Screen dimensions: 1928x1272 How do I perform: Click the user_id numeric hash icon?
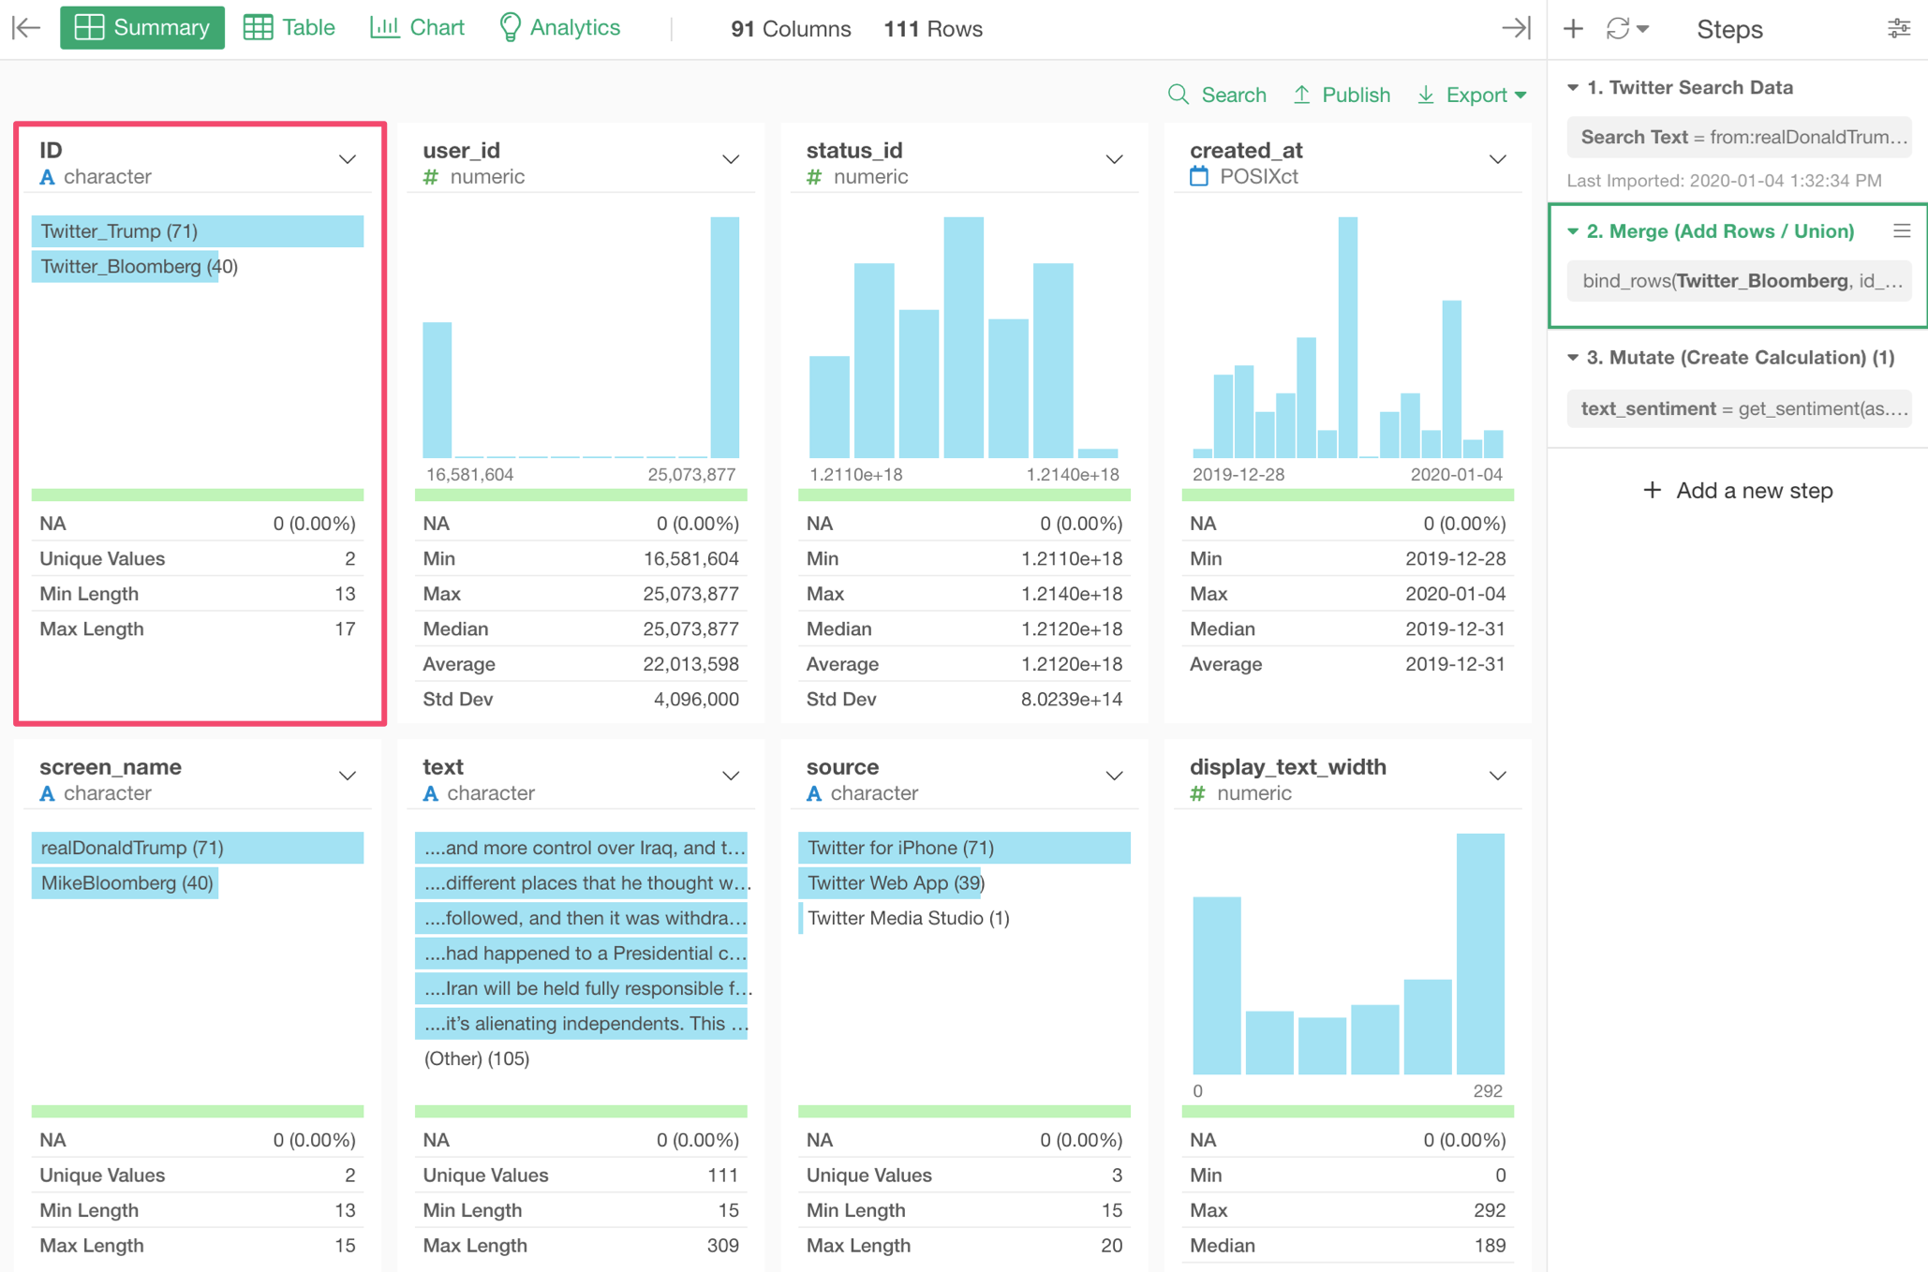431,176
